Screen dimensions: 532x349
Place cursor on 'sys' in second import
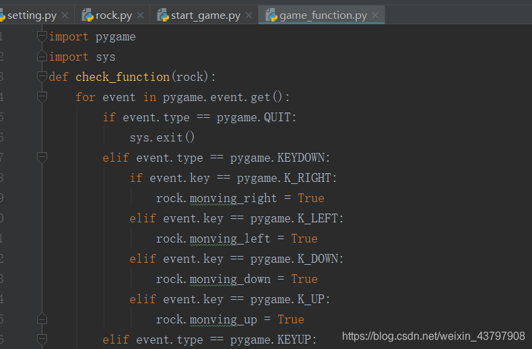click(106, 57)
